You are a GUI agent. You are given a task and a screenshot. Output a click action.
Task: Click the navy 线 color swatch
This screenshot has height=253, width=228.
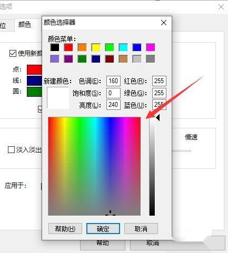click(34, 80)
